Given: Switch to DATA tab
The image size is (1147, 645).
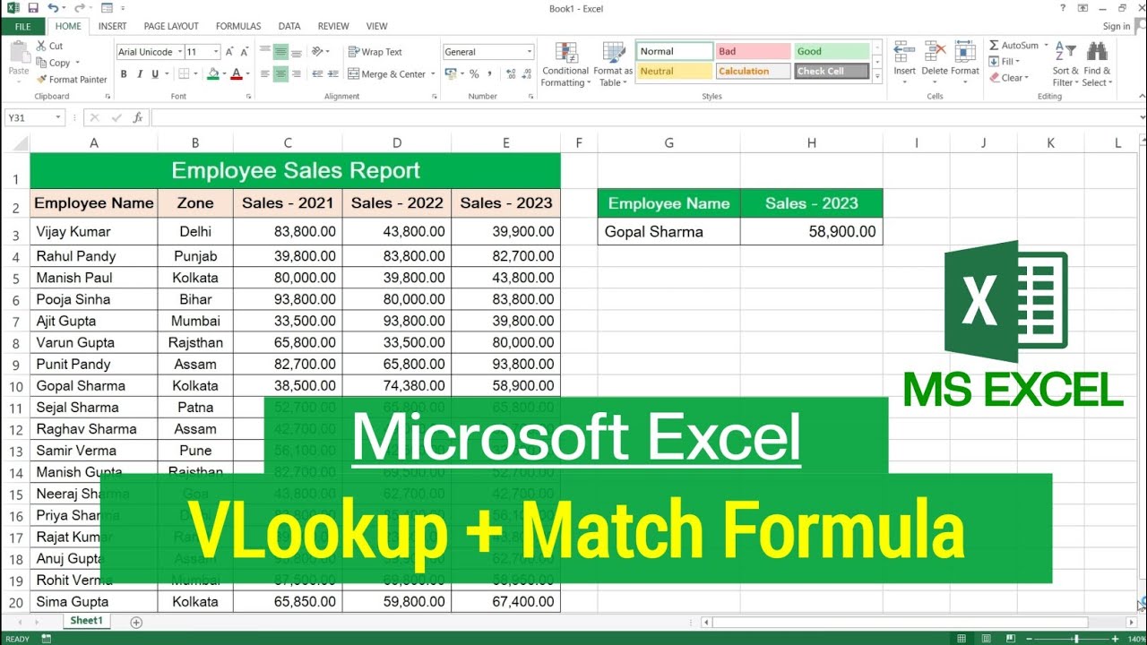Looking at the screenshot, I should pyautogui.click(x=289, y=26).
